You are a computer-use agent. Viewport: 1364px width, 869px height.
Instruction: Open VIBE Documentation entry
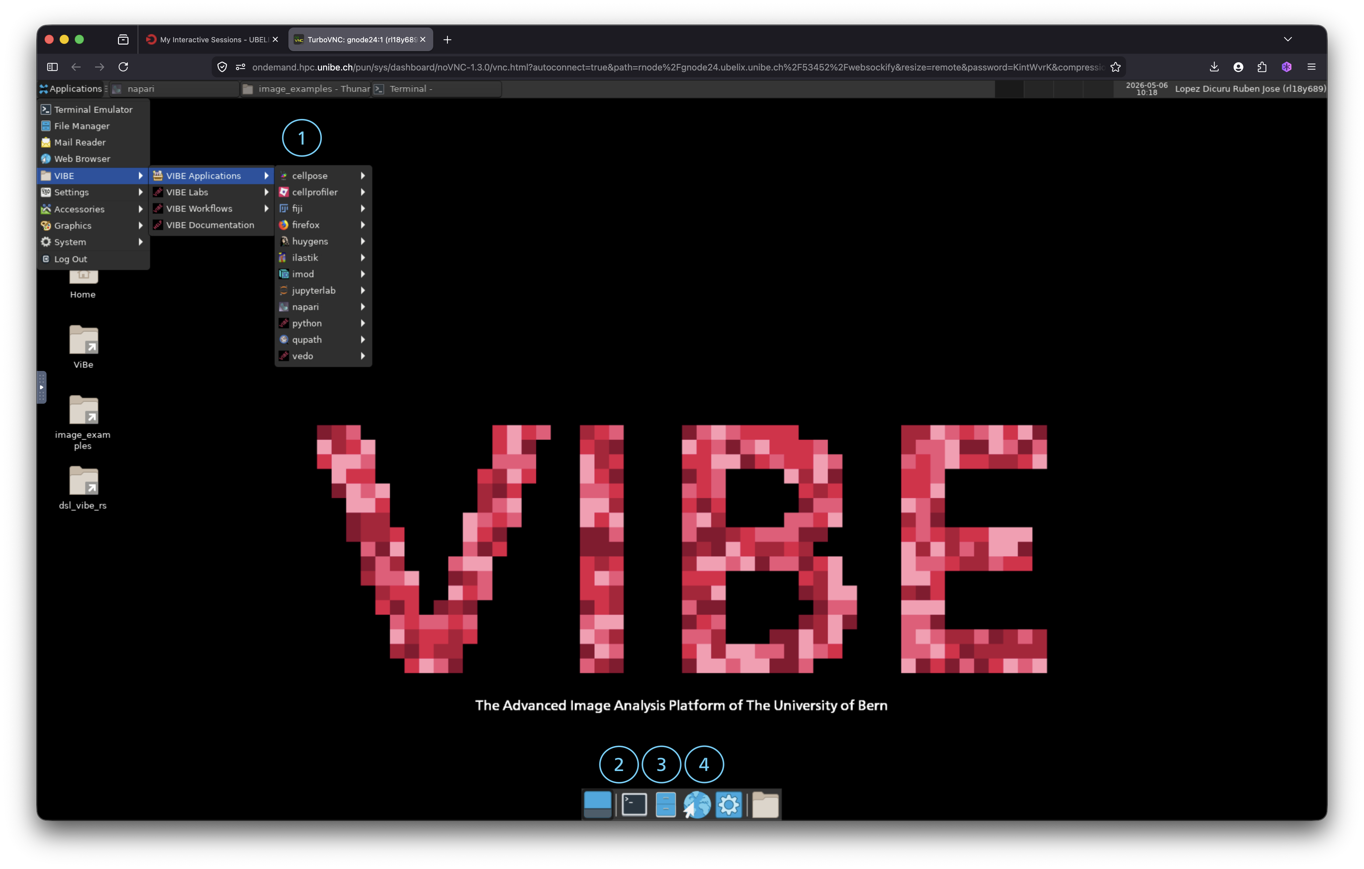[211, 225]
